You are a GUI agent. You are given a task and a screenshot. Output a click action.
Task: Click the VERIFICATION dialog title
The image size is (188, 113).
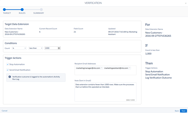pyautogui.click(x=93, y=3)
